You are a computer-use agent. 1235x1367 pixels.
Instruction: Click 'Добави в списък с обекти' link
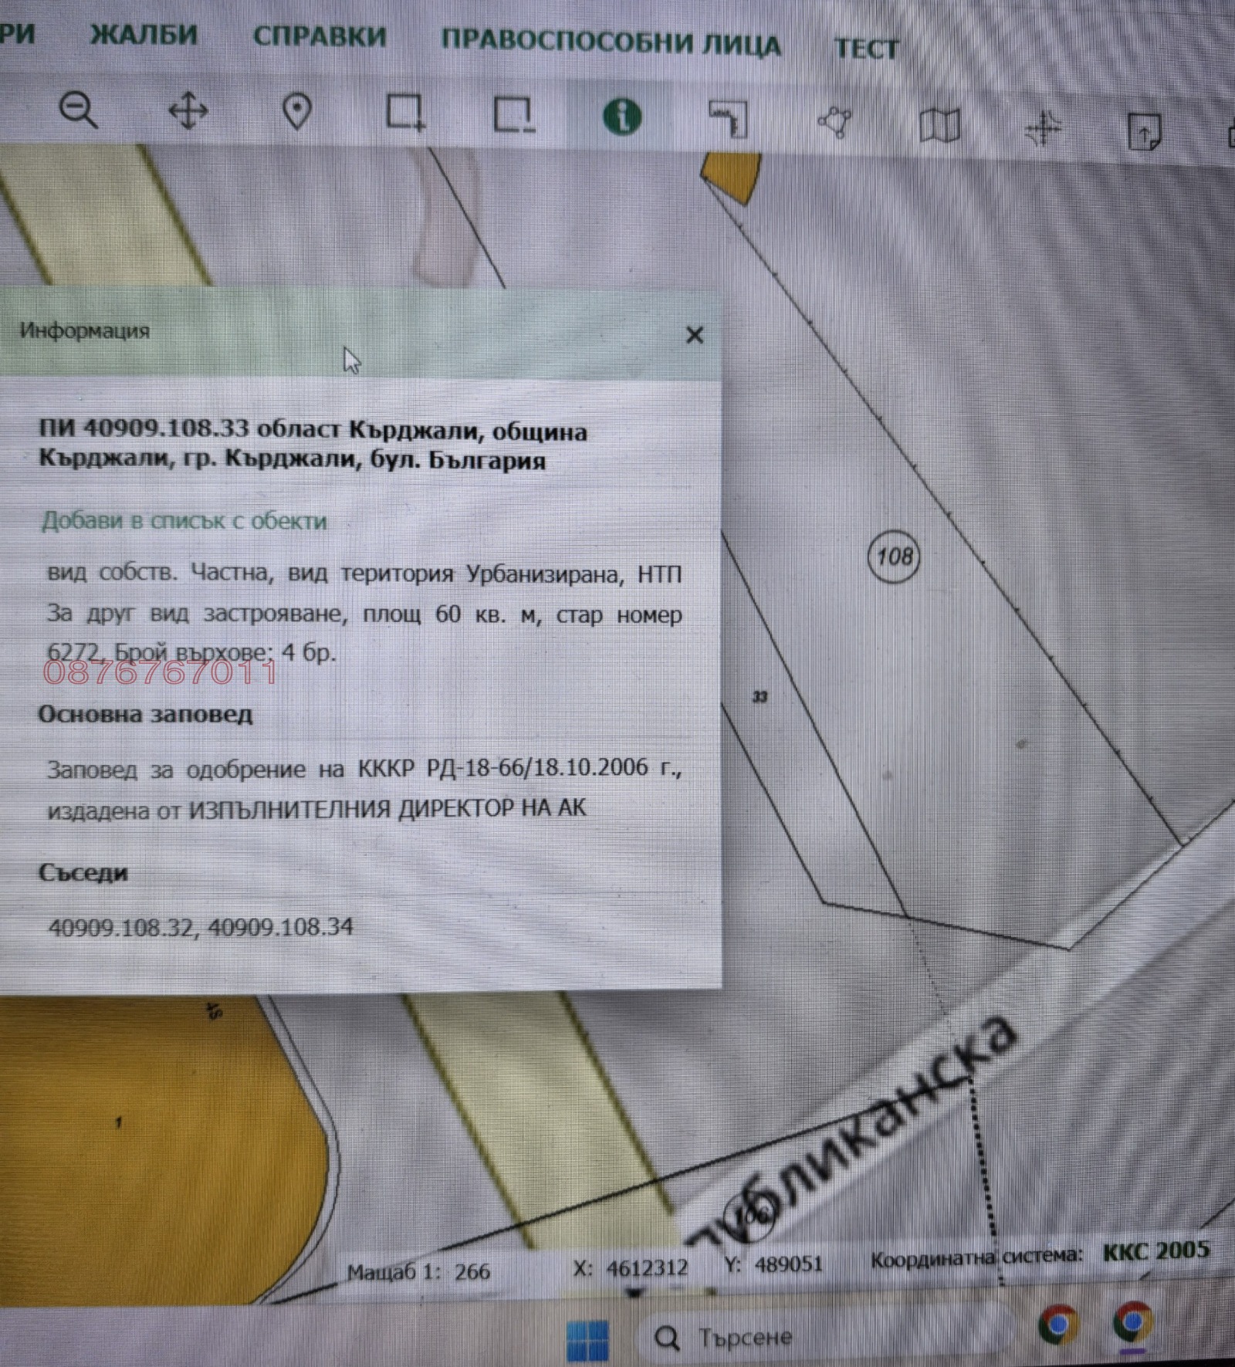click(184, 521)
